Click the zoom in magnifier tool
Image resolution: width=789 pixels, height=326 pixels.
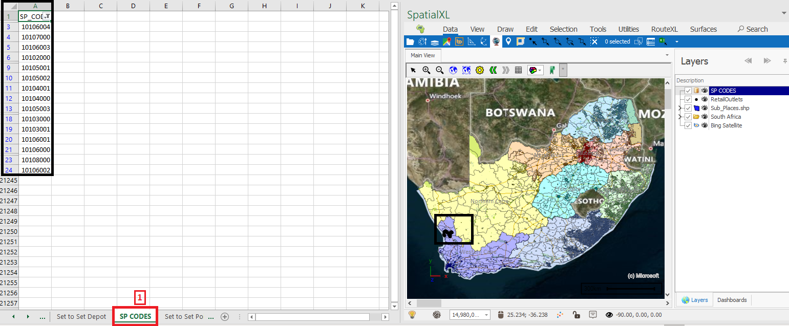click(426, 70)
